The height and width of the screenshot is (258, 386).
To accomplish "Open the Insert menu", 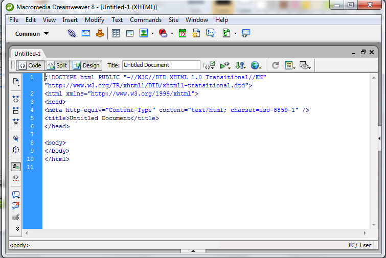I will pos(70,20).
